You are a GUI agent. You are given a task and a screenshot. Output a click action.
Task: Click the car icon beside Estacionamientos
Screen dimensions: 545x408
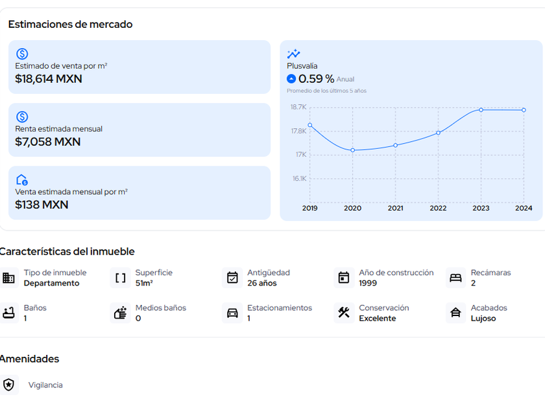[232, 313]
